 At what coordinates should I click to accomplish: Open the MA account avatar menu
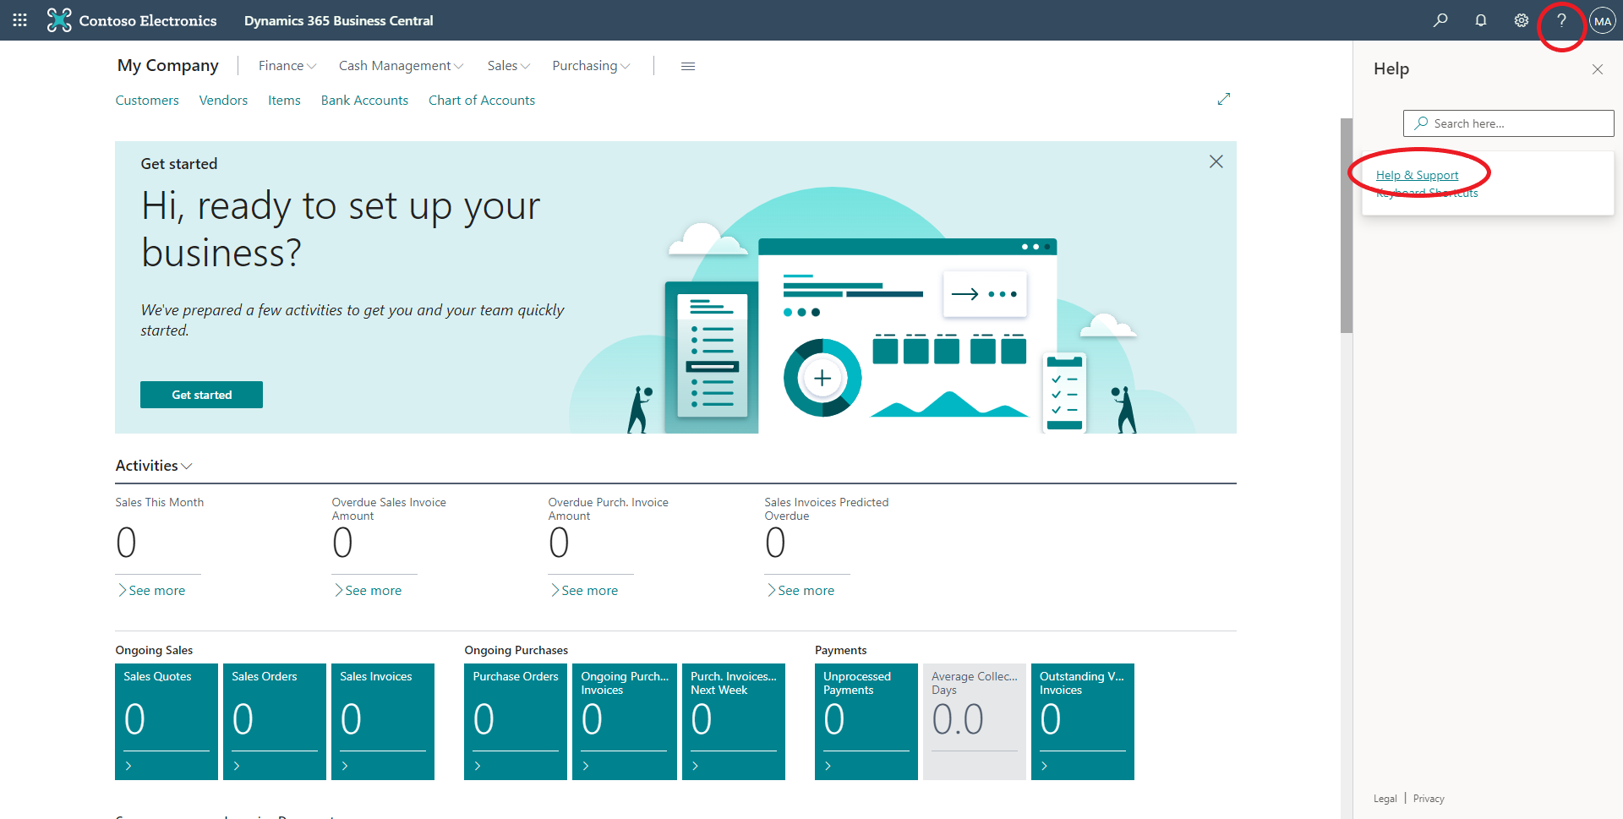tap(1603, 19)
